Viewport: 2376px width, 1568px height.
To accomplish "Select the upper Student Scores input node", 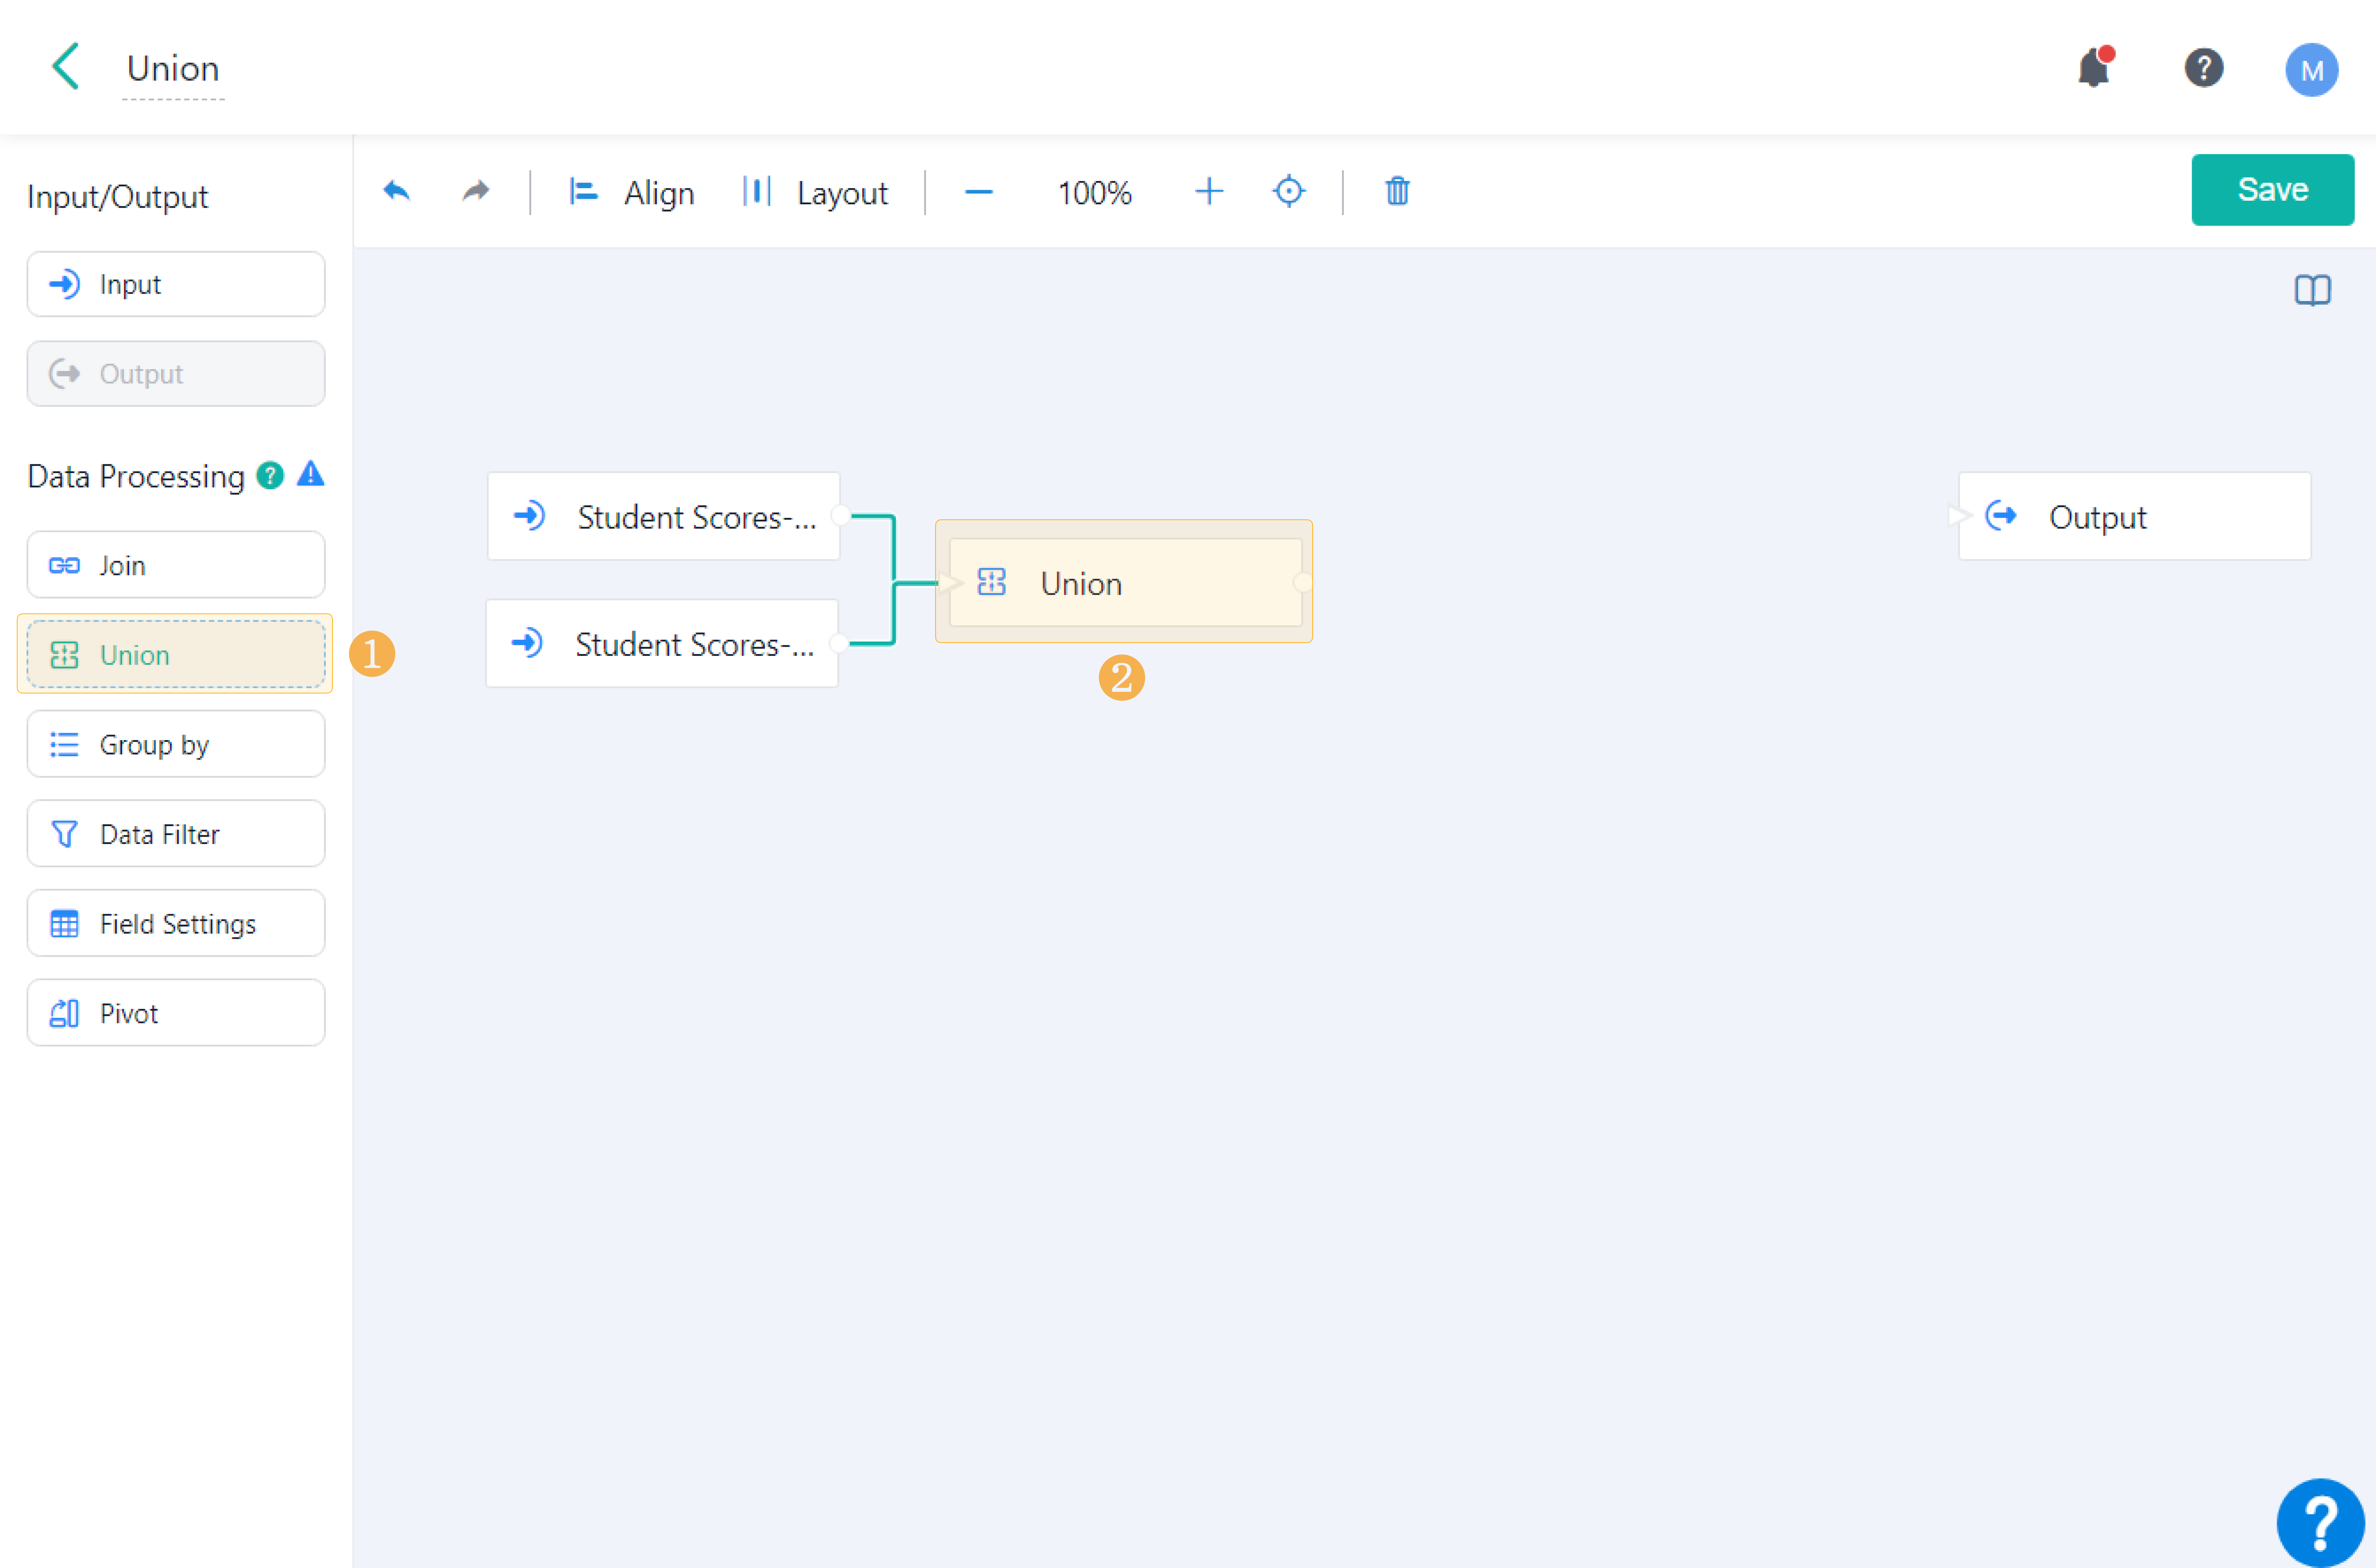I will [x=663, y=516].
